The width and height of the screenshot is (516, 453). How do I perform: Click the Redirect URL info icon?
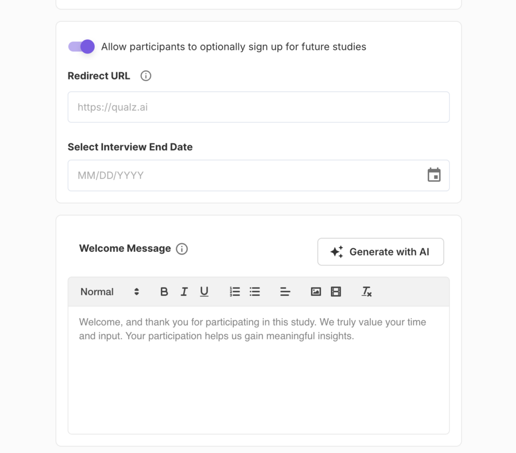(146, 76)
